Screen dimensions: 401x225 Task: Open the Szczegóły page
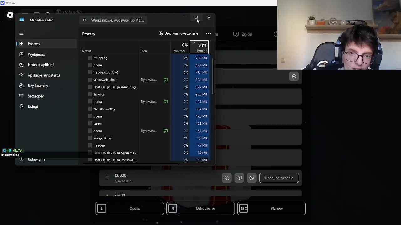pos(46,96)
